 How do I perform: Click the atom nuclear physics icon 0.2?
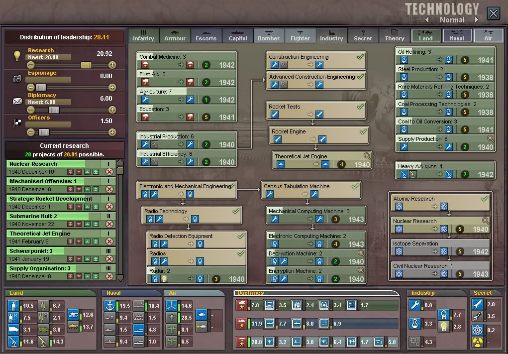(x=478, y=330)
